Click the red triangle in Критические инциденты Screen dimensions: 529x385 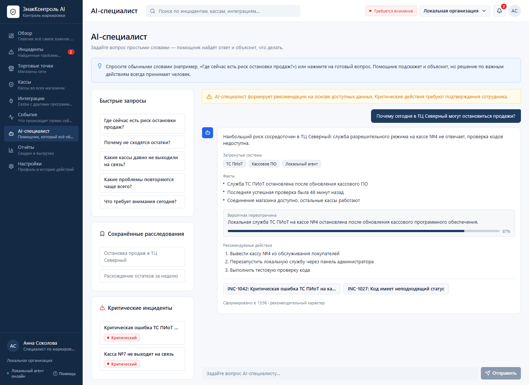point(102,308)
